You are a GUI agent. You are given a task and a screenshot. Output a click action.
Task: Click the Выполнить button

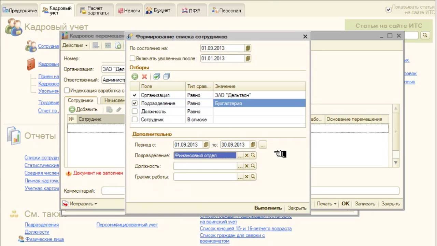click(x=268, y=208)
